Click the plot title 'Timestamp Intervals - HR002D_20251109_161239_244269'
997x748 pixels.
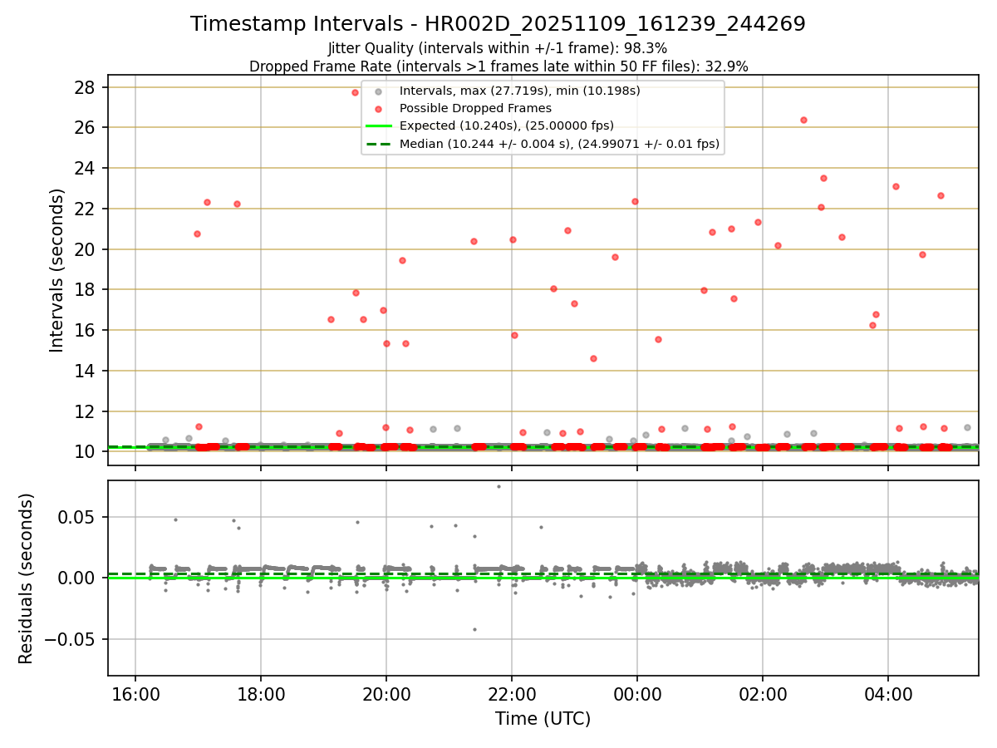(498, 24)
